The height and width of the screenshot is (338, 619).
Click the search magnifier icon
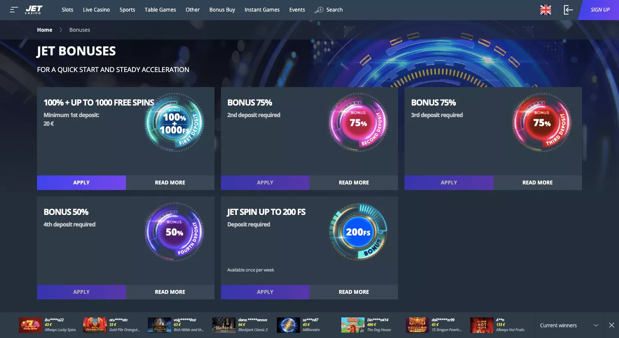pyautogui.click(x=319, y=10)
